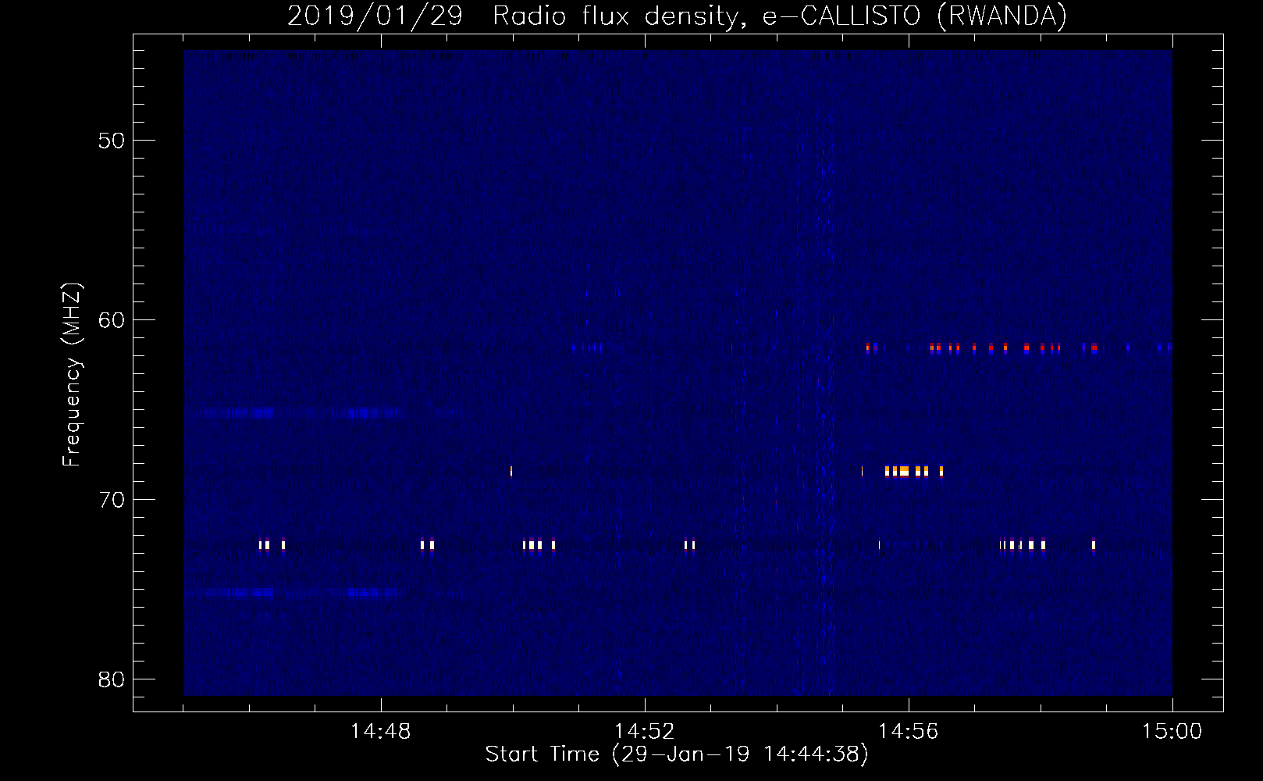The image size is (1263, 781).
Task: Click the 80 MHz tick label
Action: click(112, 679)
